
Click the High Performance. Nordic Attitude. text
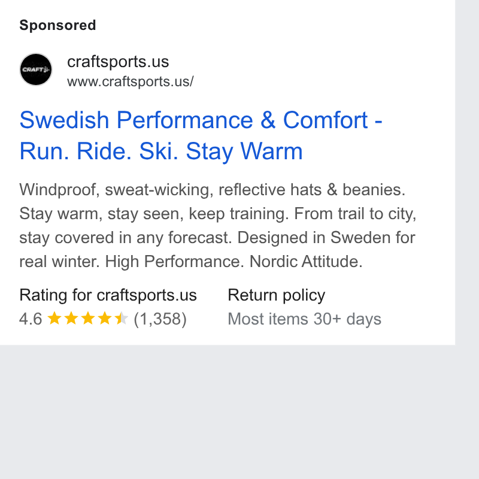(234, 262)
